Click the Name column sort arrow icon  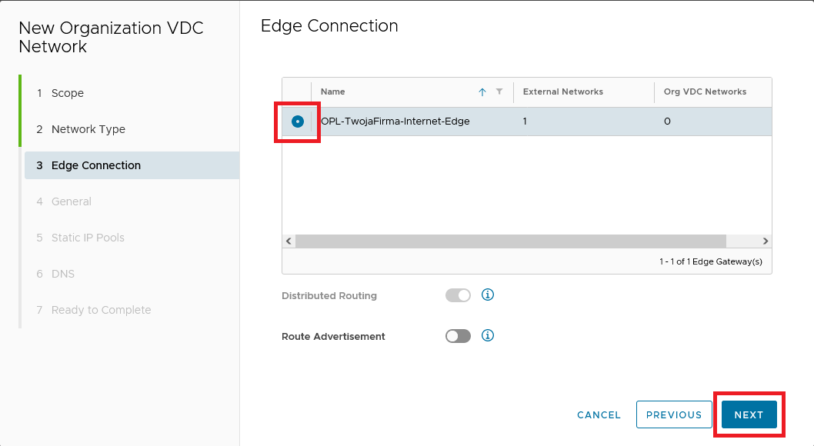click(x=482, y=92)
